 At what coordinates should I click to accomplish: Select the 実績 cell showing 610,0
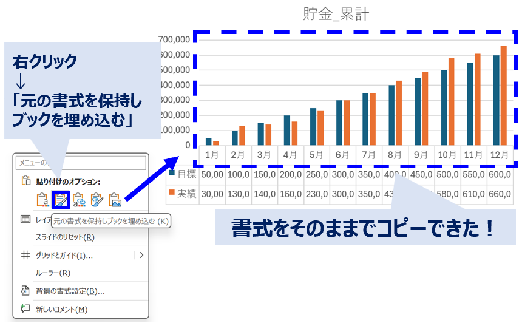click(473, 194)
